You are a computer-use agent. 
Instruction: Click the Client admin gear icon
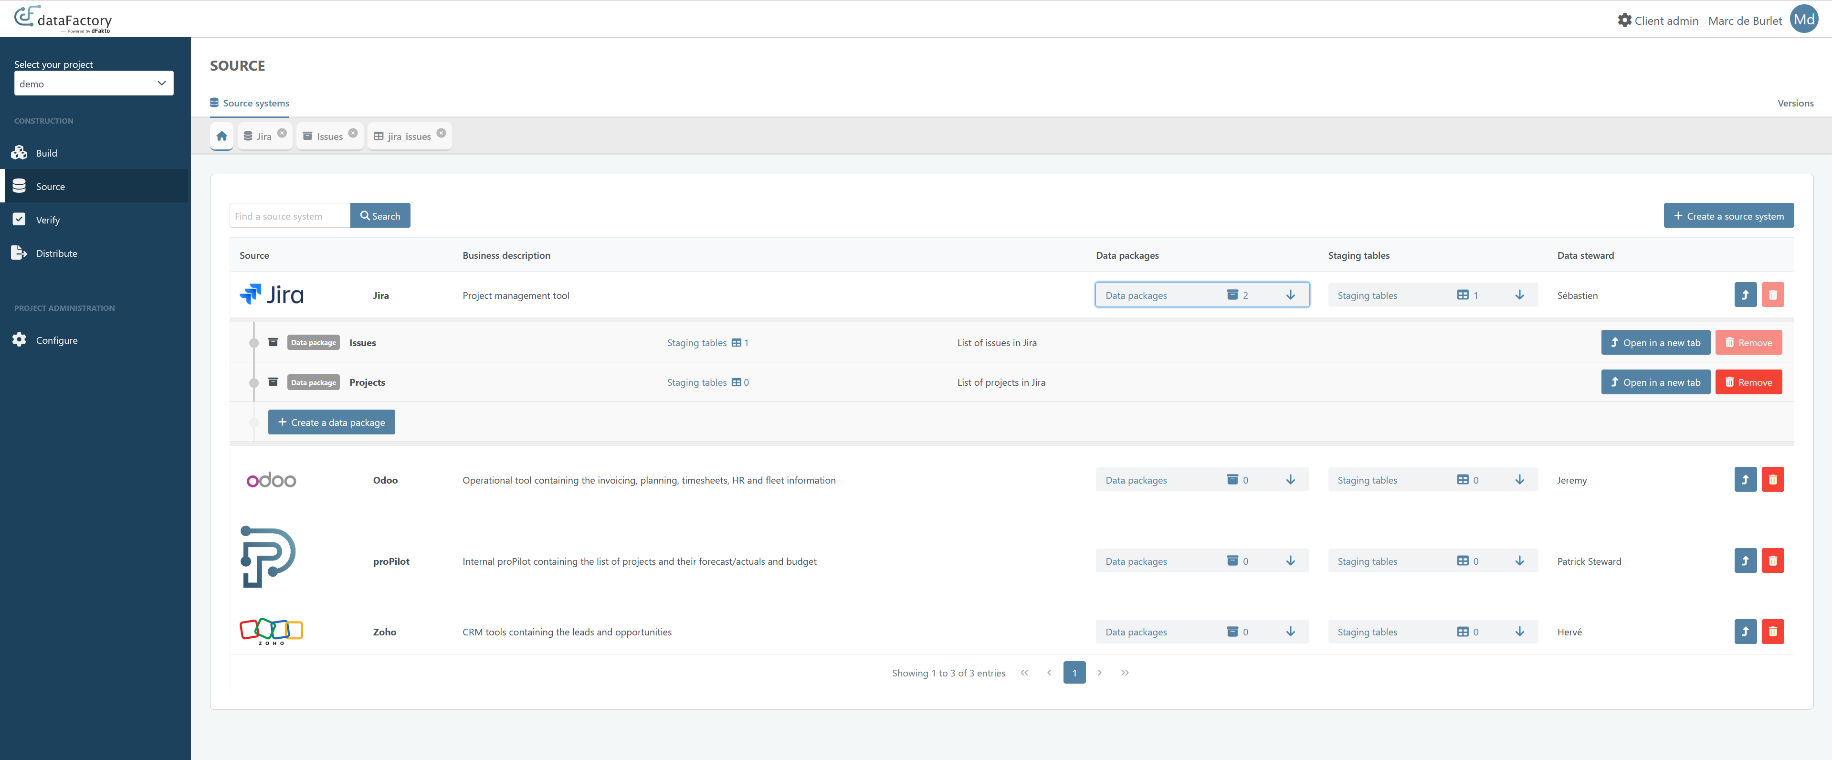coord(1624,21)
